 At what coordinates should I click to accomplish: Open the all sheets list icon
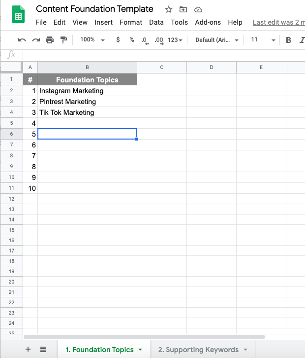click(x=43, y=349)
